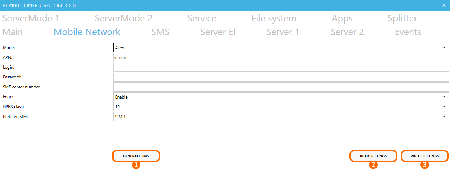Open the Main tab
Image resolution: width=450 pixels, height=176 pixels.
pyautogui.click(x=13, y=32)
